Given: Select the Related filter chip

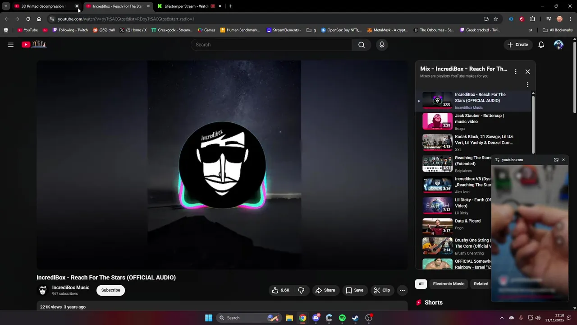Looking at the screenshot, I should click(481, 284).
